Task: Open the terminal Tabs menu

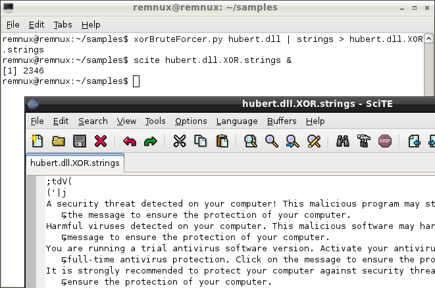Action: click(x=63, y=25)
